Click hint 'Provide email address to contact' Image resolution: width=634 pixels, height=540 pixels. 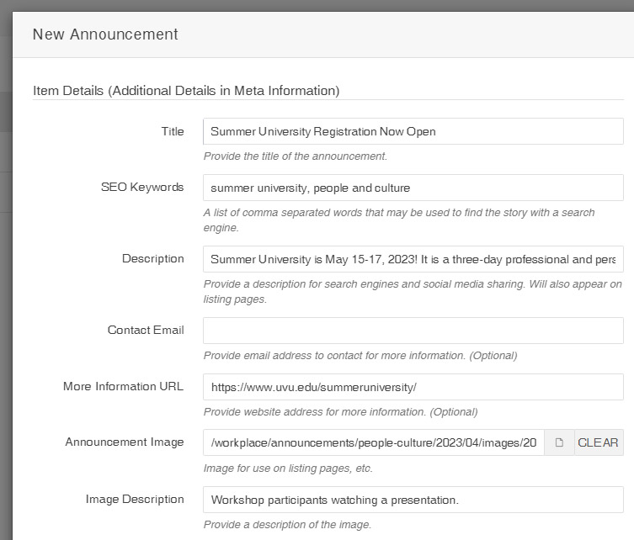[x=360, y=356]
